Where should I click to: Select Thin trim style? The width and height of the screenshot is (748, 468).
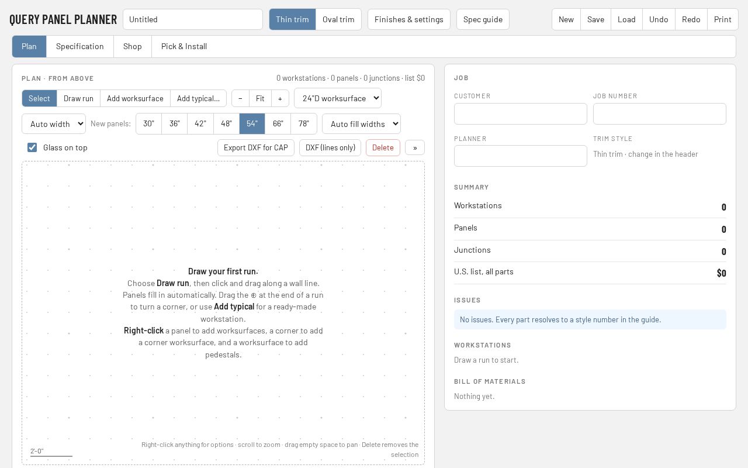pos(292,19)
